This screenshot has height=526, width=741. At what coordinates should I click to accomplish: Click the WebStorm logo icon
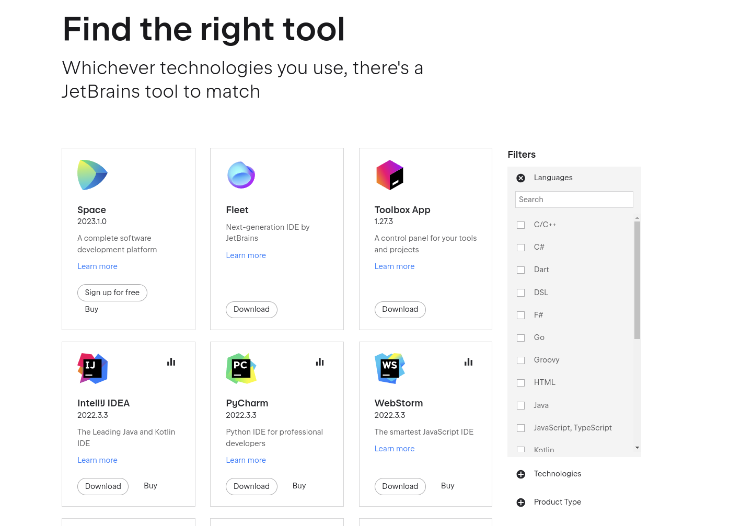[390, 368]
